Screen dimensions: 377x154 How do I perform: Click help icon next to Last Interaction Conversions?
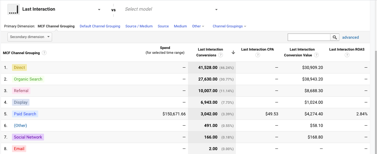point(220,55)
